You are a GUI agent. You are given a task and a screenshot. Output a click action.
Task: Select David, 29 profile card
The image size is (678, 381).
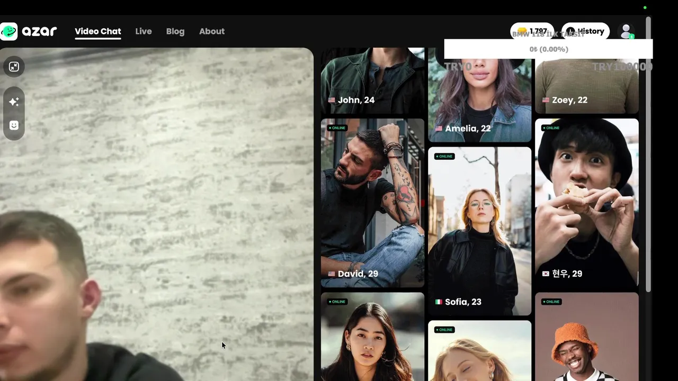pyautogui.click(x=372, y=203)
